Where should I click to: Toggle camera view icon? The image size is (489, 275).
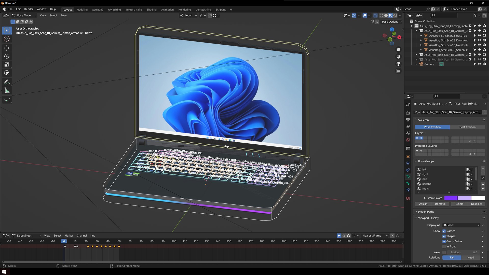399,64
